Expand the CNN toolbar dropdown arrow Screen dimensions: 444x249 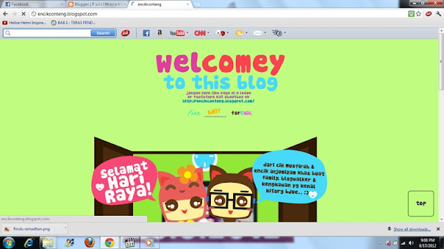pyautogui.click(x=208, y=33)
